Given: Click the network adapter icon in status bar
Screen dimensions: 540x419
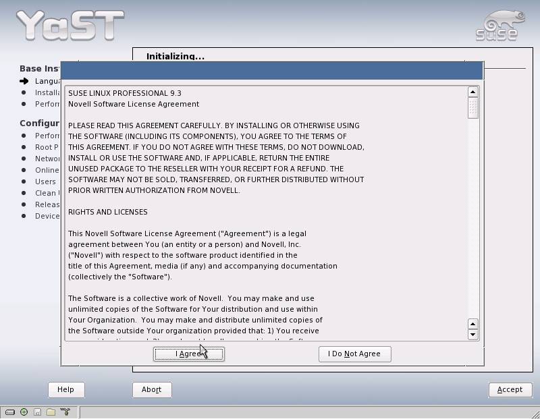Looking at the screenshot, I should (x=65, y=412).
